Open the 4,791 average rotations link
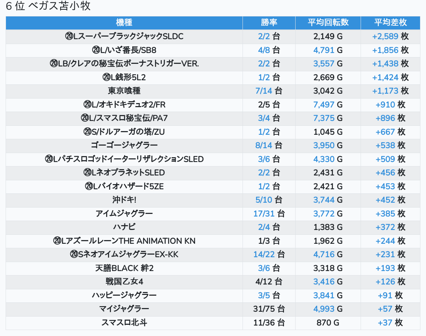Viewport: 426px width, 336px height. coord(324,50)
